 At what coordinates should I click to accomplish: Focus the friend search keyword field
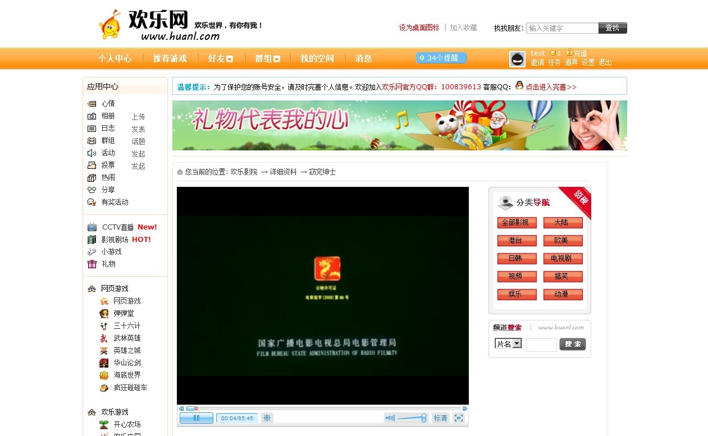[563, 28]
